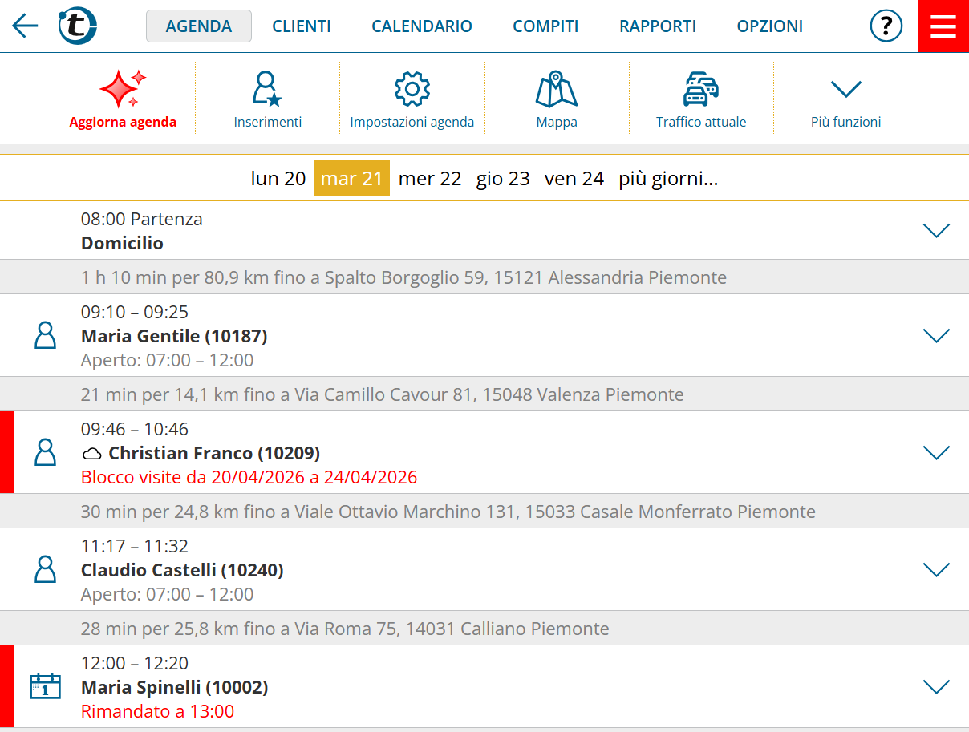Go back with the left arrow icon
The width and height of the screenshot is (969, 732).
[25, 26]
